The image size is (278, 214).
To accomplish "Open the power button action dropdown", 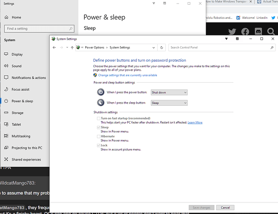I will tap(169, 92).
